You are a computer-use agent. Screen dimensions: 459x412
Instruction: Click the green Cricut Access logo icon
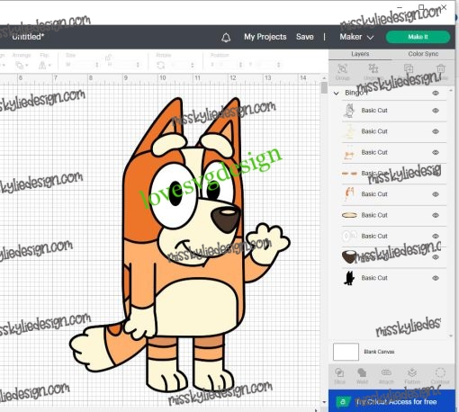coord(343,402)
